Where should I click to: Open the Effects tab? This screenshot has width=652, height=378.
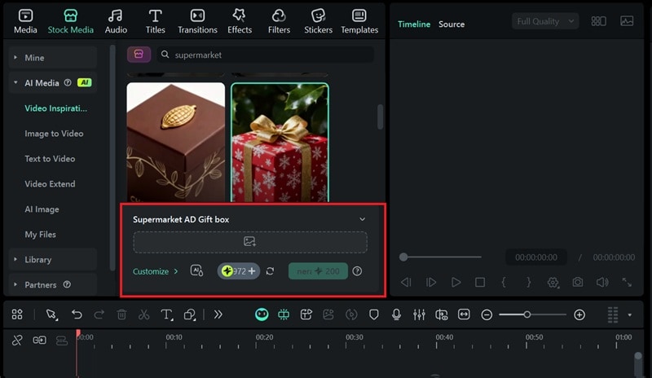tap(240, 22)
